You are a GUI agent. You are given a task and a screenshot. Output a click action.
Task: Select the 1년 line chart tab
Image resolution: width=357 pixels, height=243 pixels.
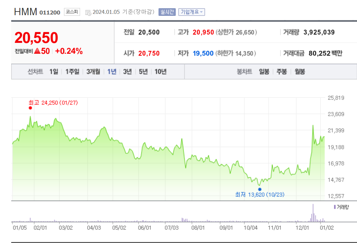[112, 72]
